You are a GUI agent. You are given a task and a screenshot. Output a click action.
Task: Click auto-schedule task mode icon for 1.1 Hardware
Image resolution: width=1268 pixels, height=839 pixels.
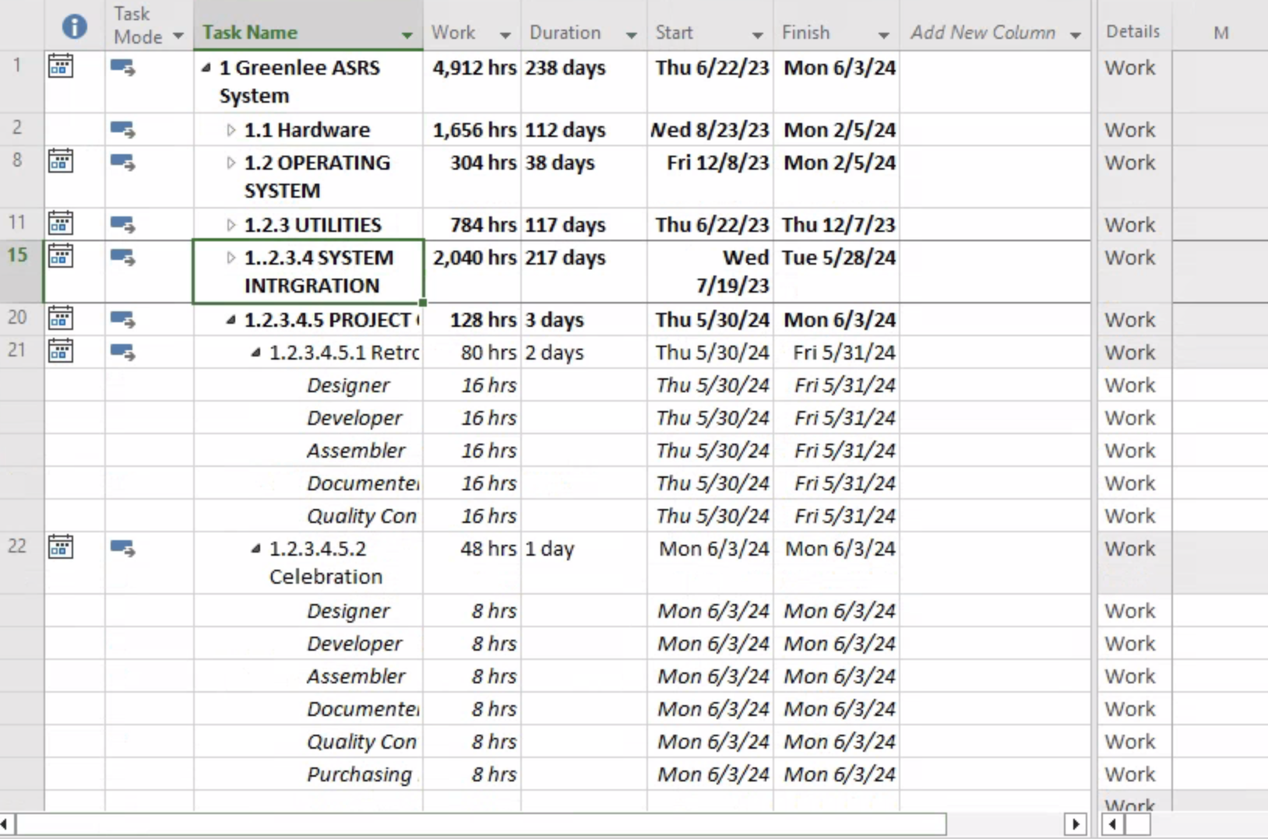[x=123, y=129]
